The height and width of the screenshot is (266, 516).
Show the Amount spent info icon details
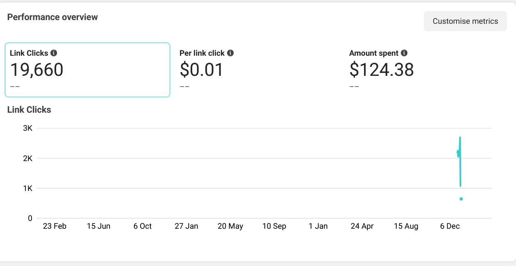(x=404, y=53)
